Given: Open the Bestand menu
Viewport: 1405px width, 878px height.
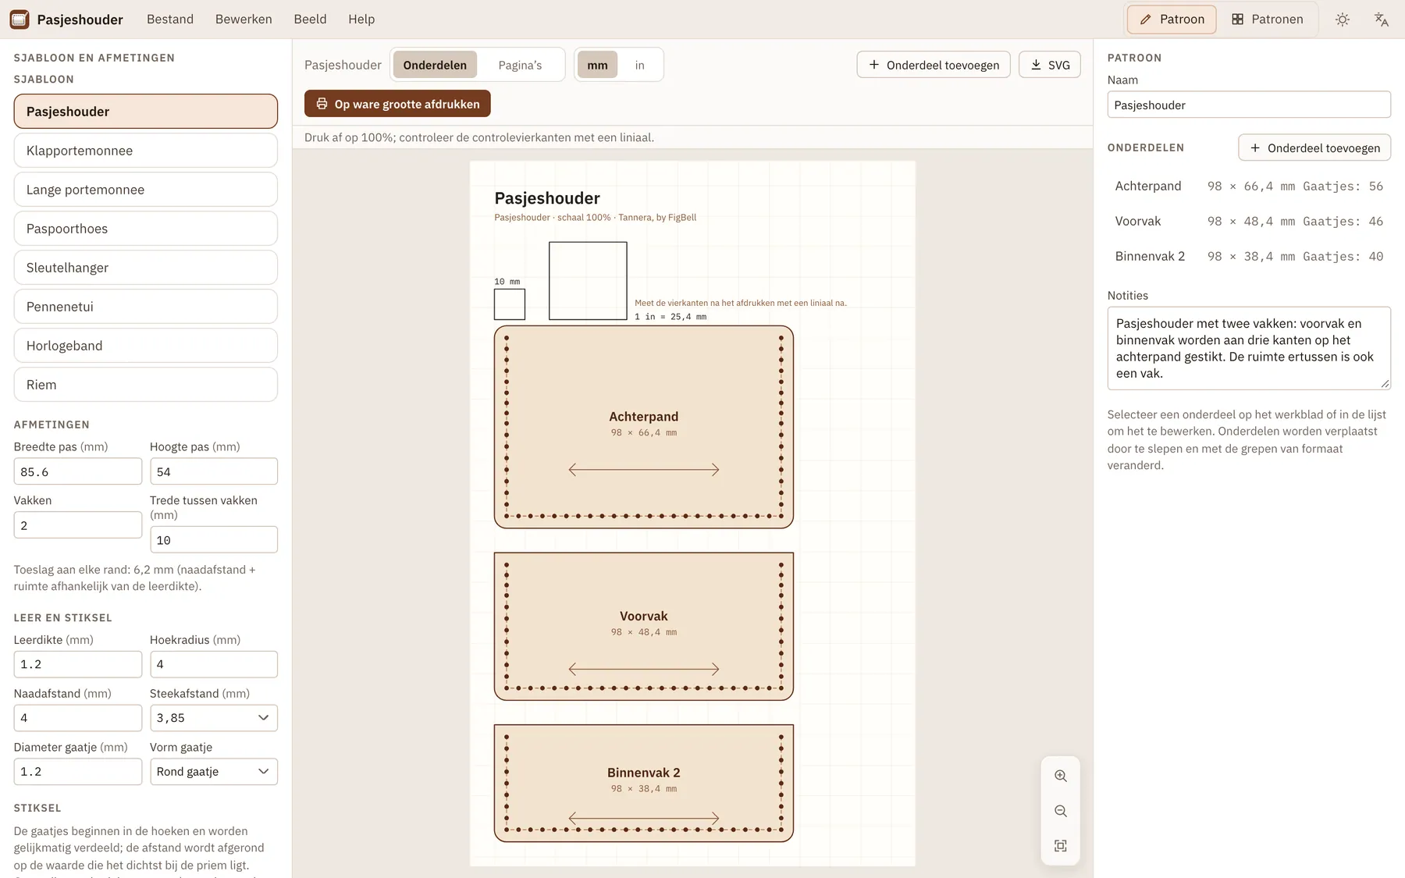Looking at the screenshot, I should point(170,20).
